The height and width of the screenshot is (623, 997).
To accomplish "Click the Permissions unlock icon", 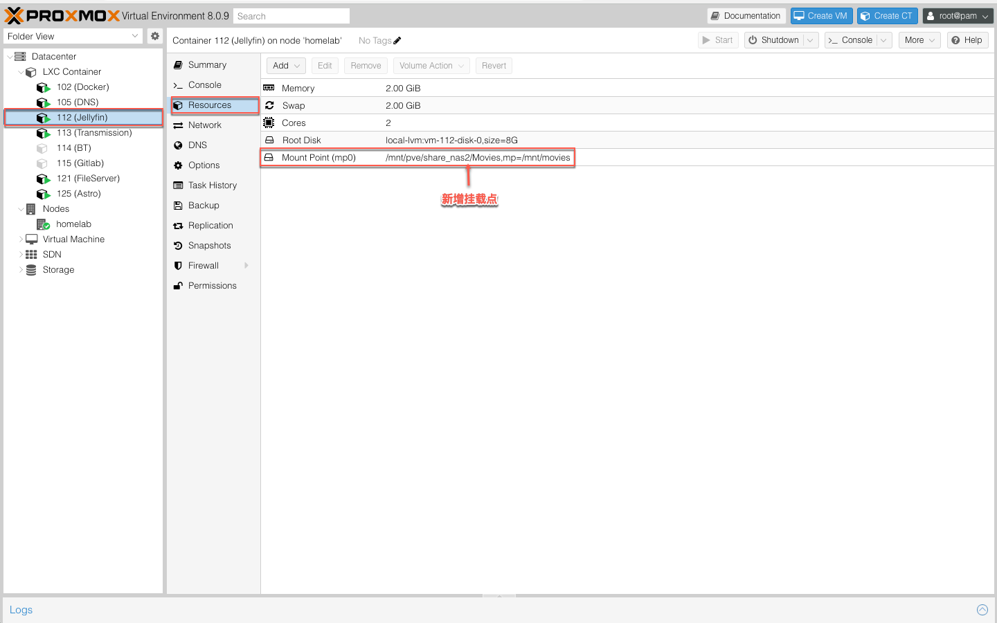I will point(178,286).
